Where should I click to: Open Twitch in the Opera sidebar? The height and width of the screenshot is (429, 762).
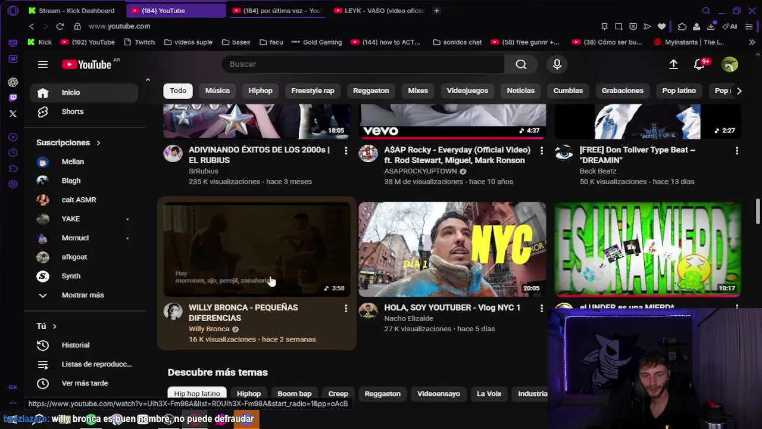click(13, 98)
